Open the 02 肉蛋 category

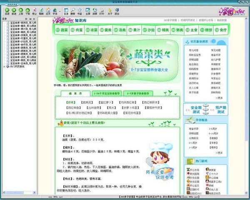pyautogui.click(x=77, y=30)
